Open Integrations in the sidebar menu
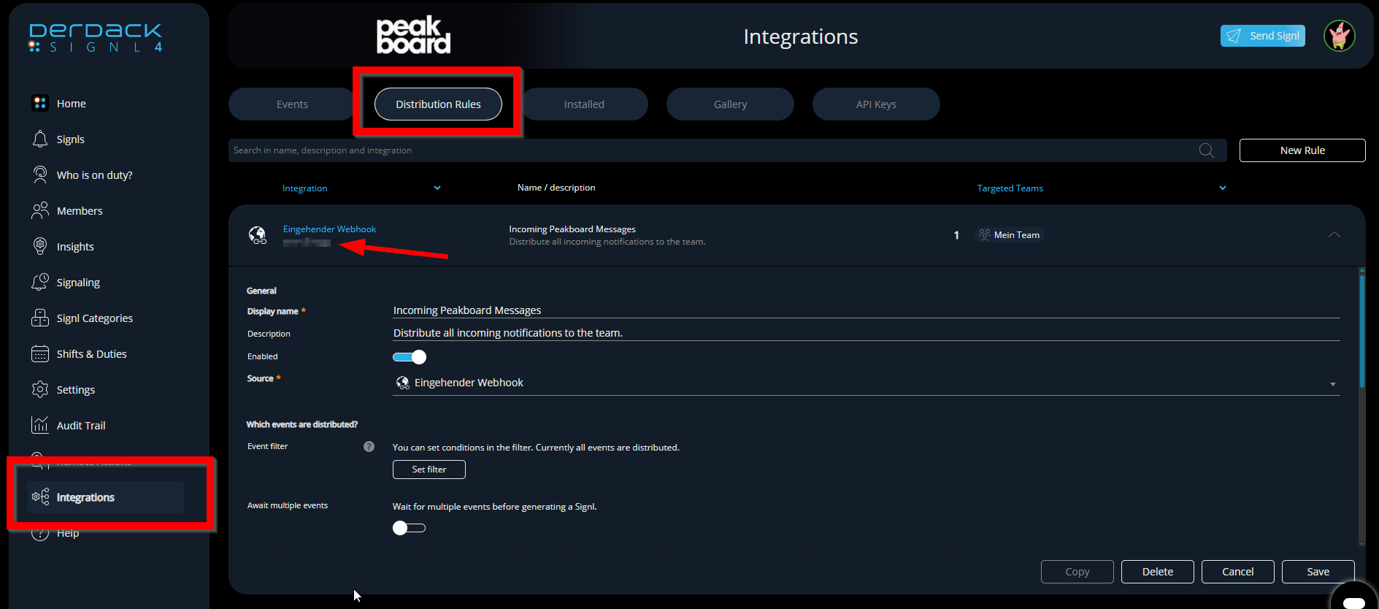 tap(105, 497)
